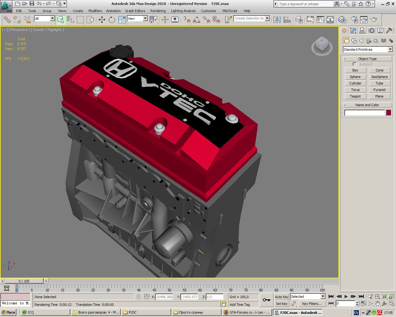This screenshot has height=317, width=396.
Task: Toggle the Selection Lock padlock icon
Action: coord(138,297)
